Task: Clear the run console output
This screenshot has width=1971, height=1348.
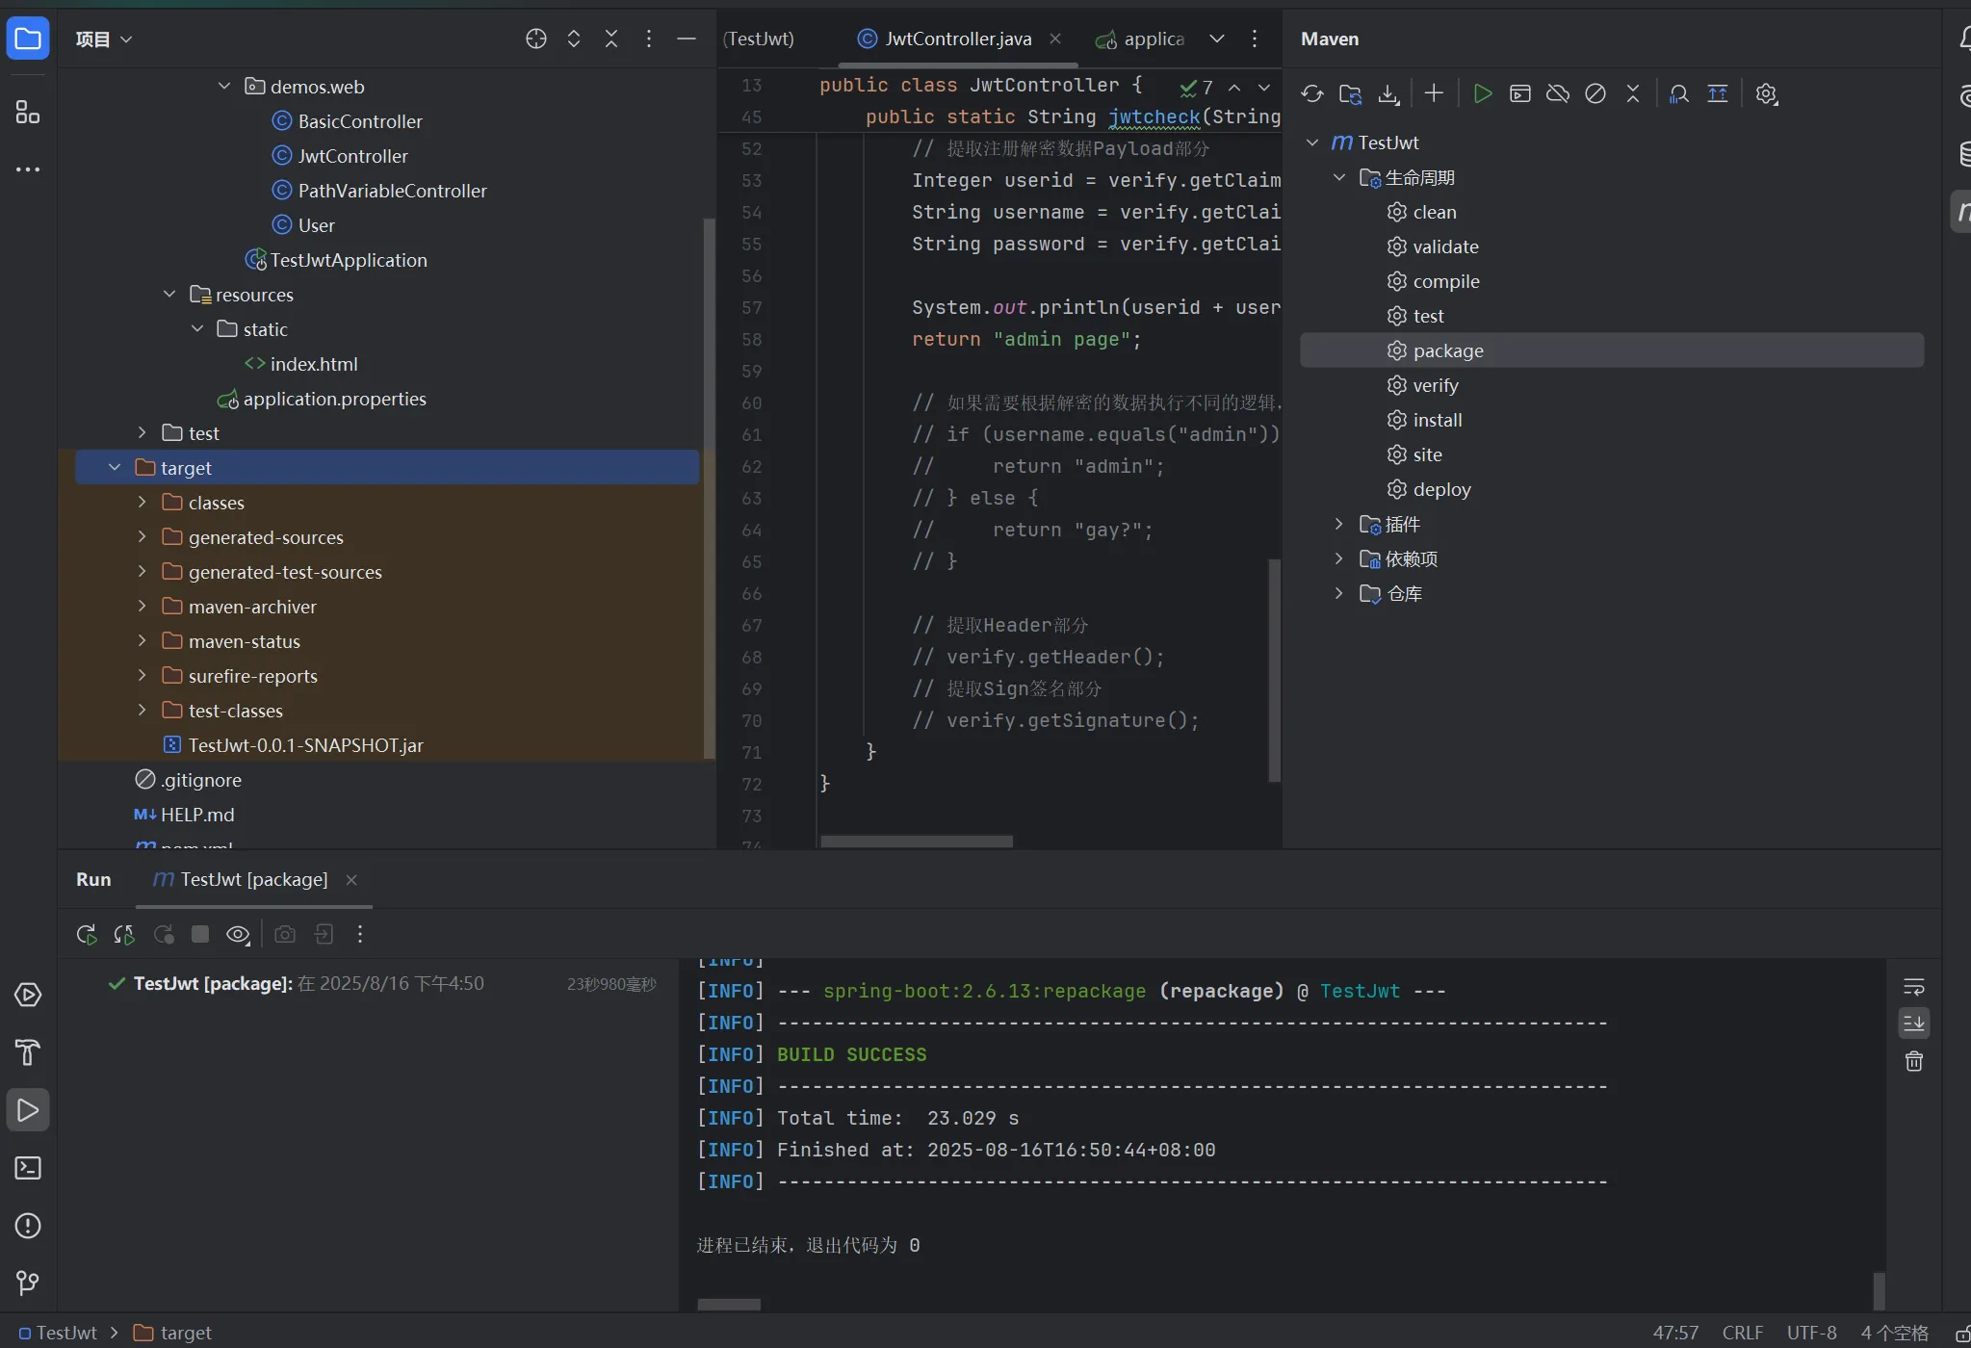Action: (x=1913, y=1061)
